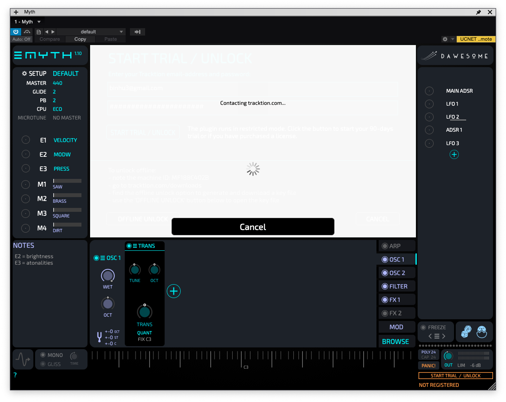Open the MOD tab
The height and width of the screenshot is (402, 506).
(x=396, y=327)
